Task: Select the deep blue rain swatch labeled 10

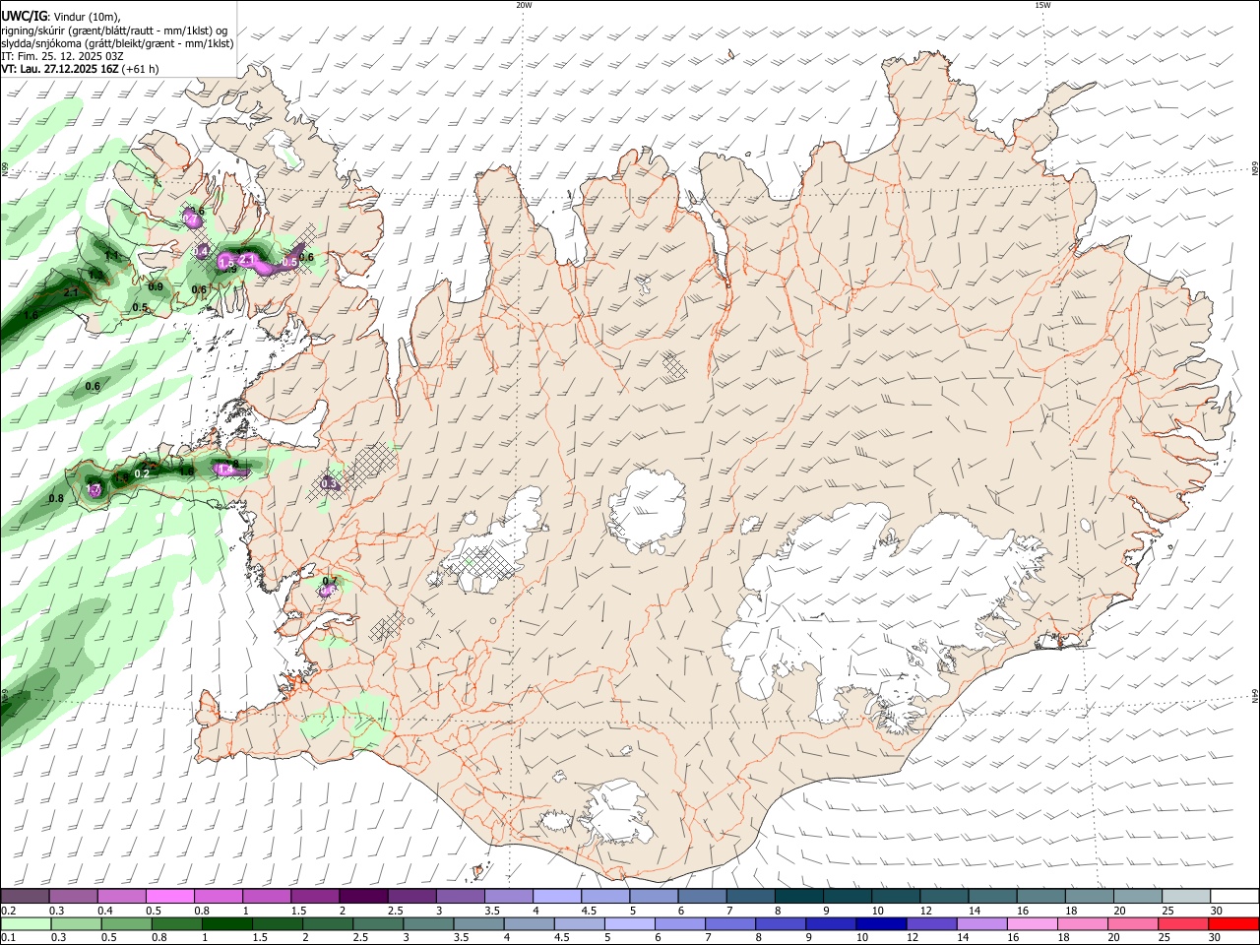Action: click(x=882, y=923)
